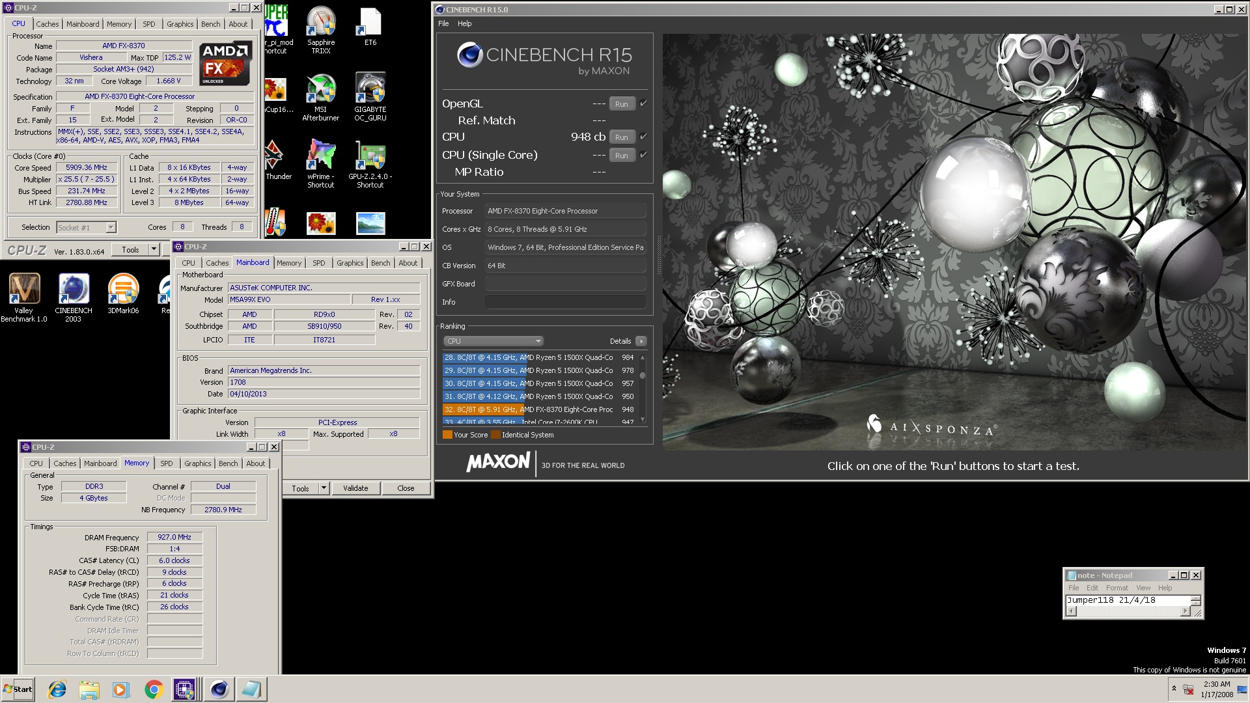Open the landscape picture desktop icon
The height and width of the screenshot is (703, 1250).
coord(370,223)
